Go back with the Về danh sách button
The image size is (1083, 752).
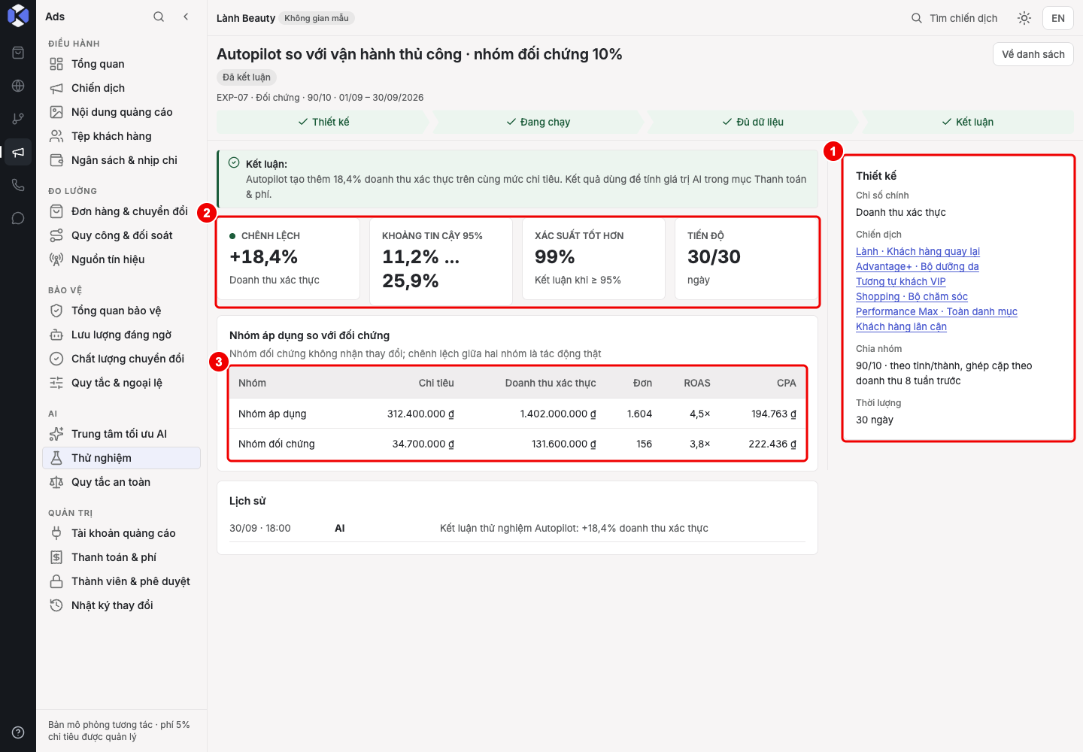pos(1033,54)
